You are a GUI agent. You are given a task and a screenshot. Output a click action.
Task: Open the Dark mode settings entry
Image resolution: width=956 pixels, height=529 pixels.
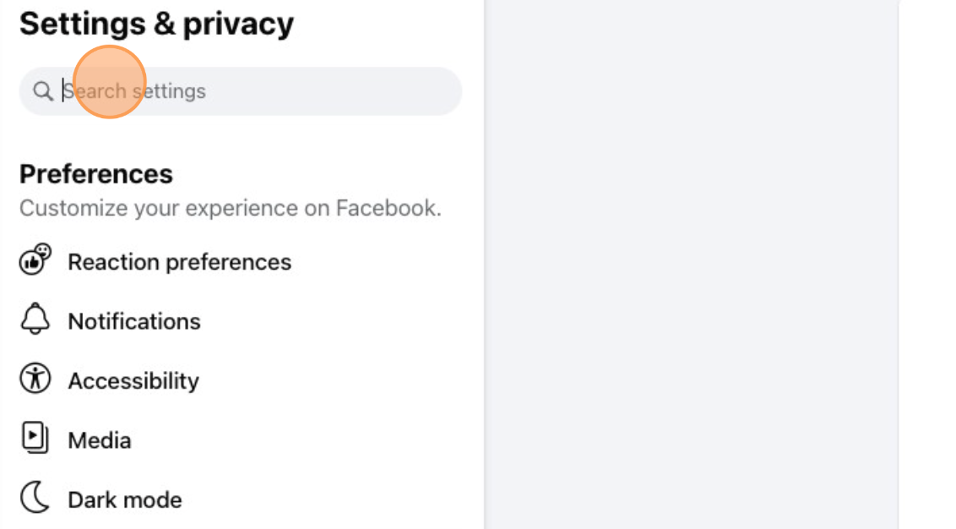[x=124, y=499]
